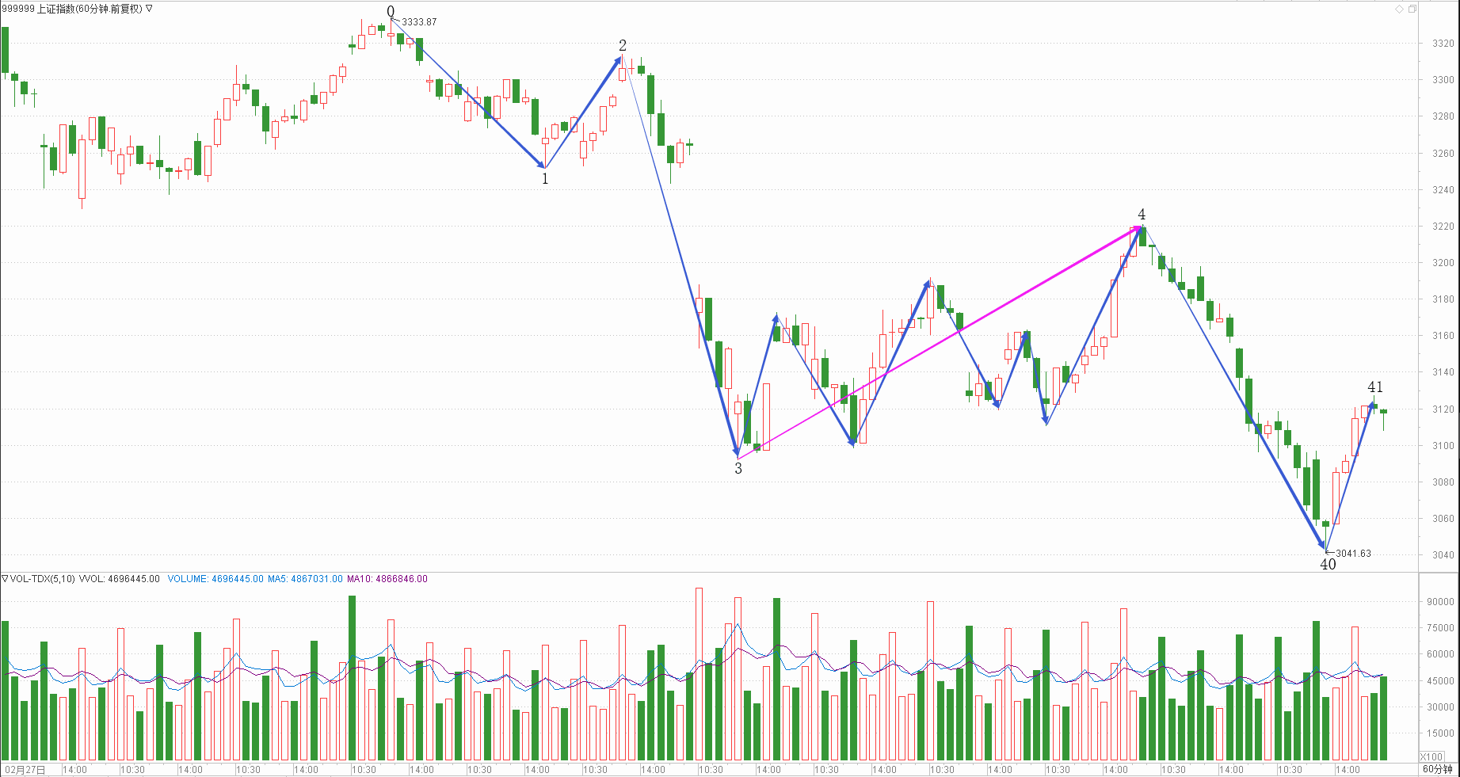Screen dimensions: 1460x777
Task: Click the overlapping-squares window icon
Action: [x=1412, y=9]
